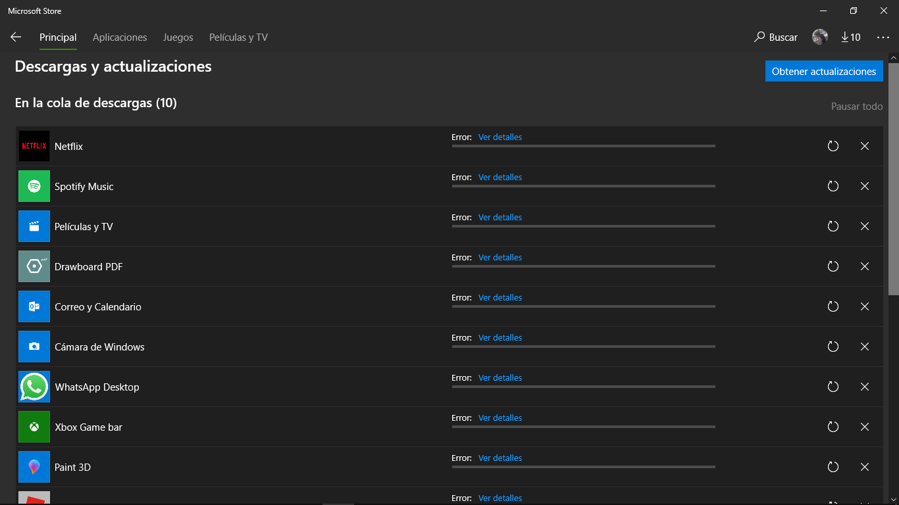The height and width of the screenshot is (505, 899).
Task: Go to Películas y TV tab
Action: coord(238,37)
